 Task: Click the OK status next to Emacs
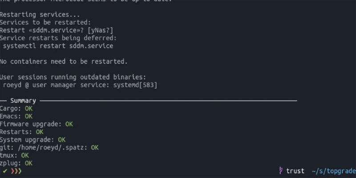click(28, 116)
